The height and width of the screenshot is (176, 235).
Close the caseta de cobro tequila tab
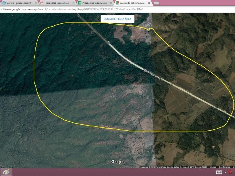149,3
